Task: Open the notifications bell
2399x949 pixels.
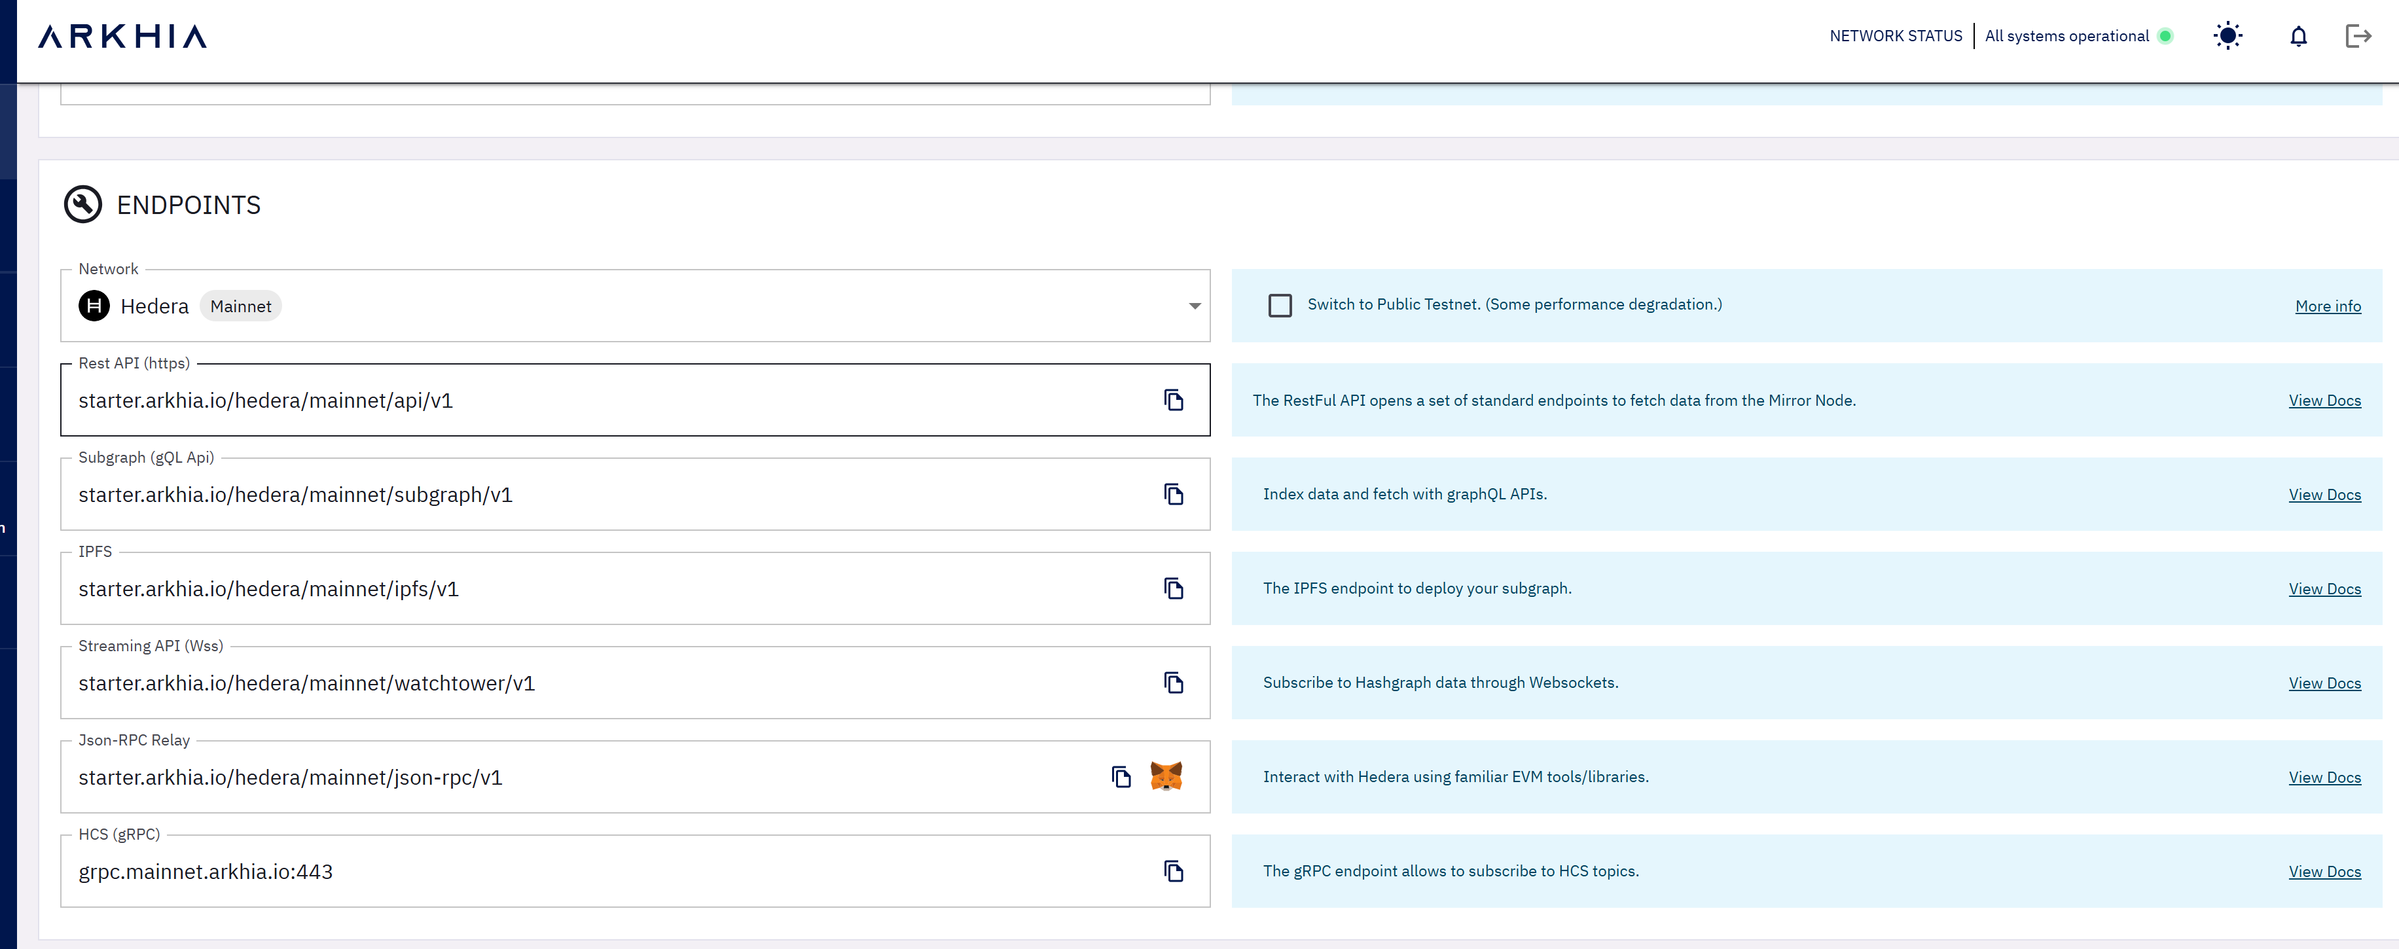Action: (2298, 36)
